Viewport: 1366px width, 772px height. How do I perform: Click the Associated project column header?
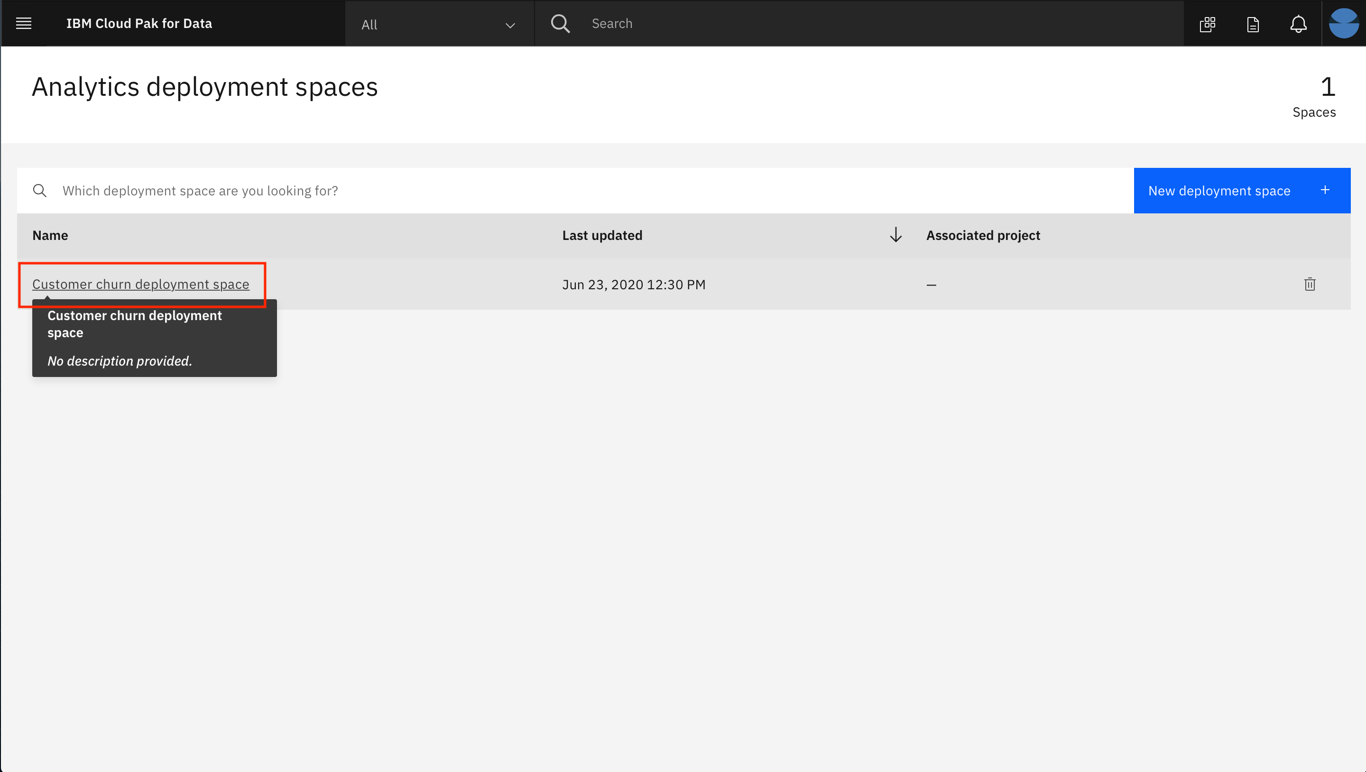click(983, 235)
